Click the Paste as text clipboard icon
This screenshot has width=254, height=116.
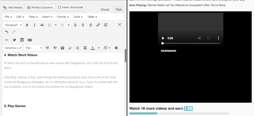(62, 48)
